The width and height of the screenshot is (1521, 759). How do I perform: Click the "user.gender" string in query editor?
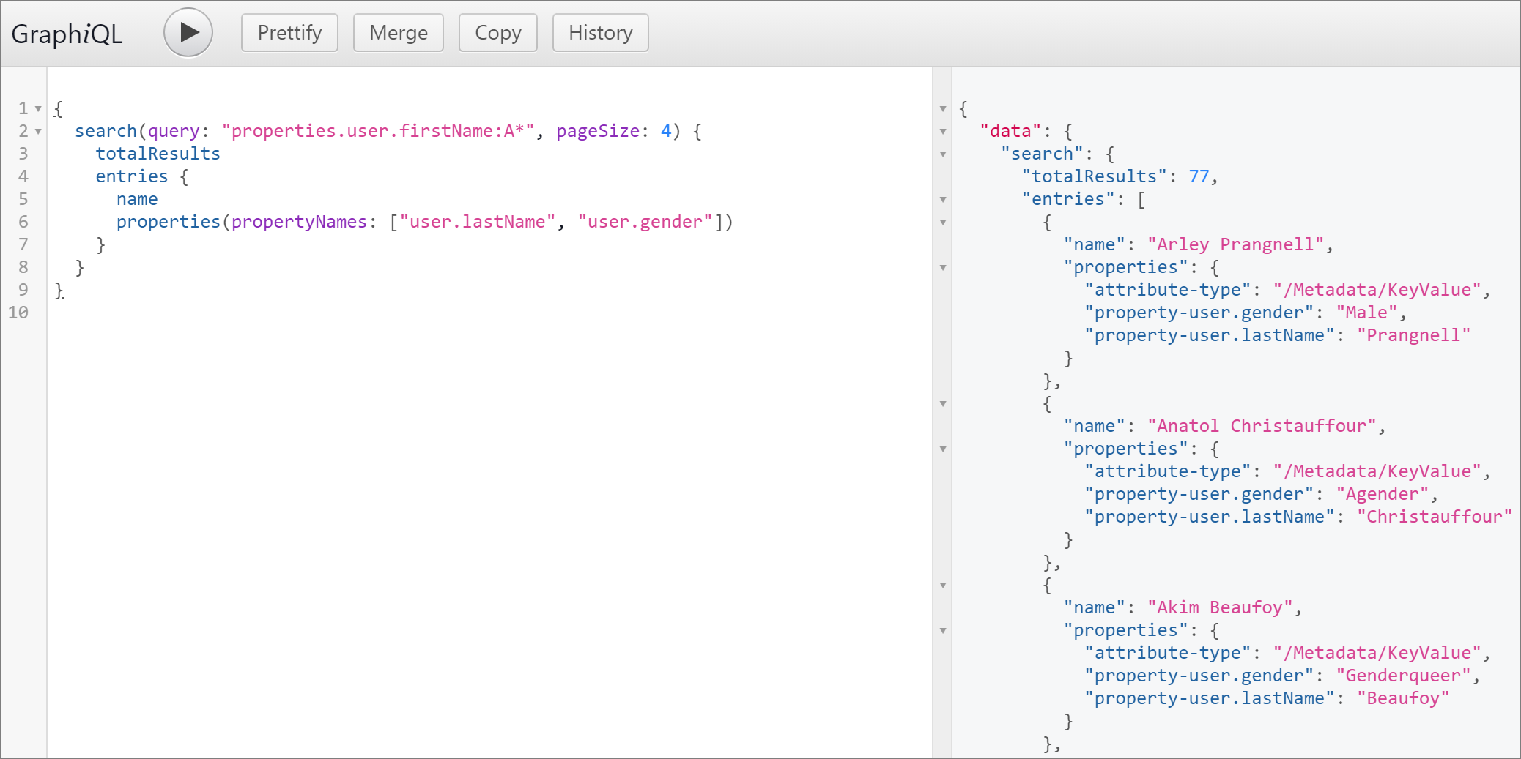tap(645, 222)
